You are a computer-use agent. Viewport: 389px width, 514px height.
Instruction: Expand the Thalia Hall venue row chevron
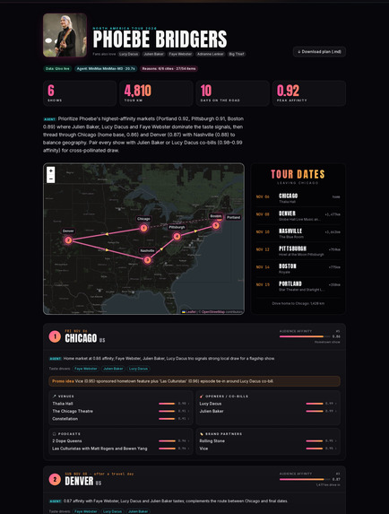pyautogui.click(x=189, y=404)
